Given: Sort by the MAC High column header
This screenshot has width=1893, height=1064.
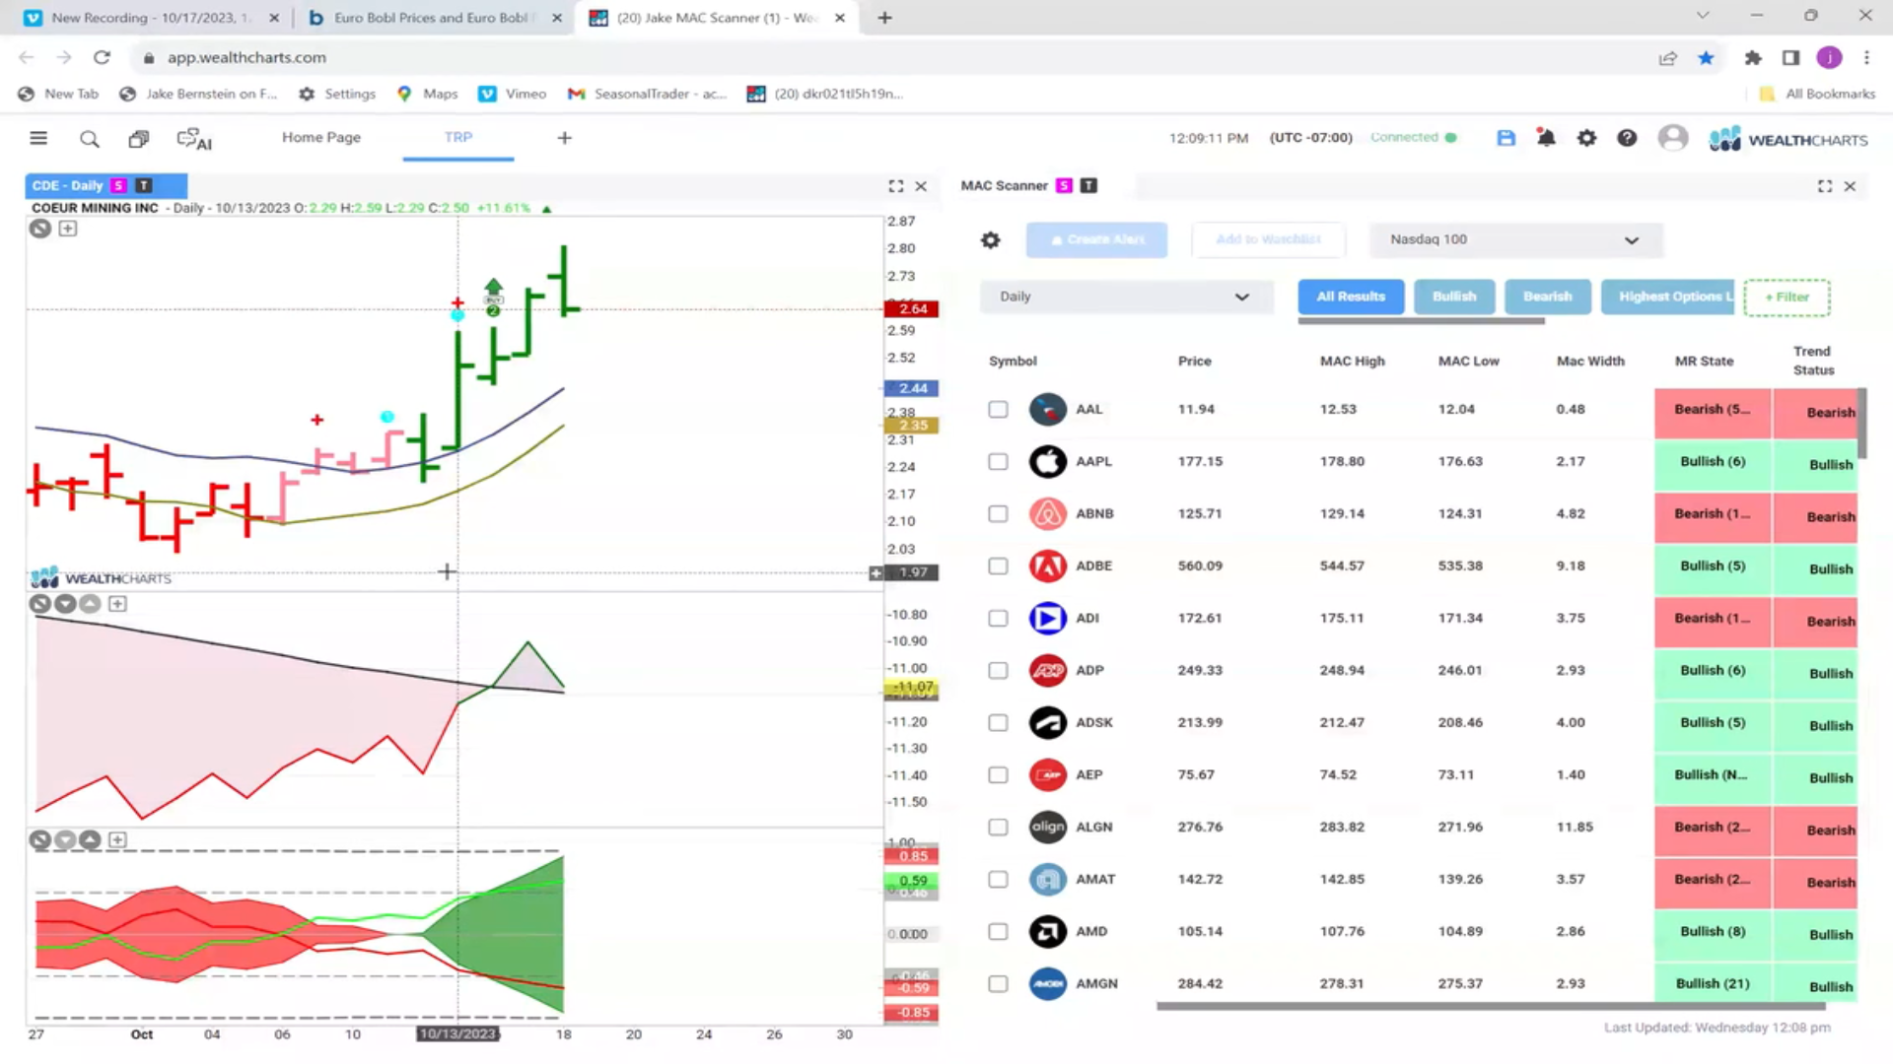Looking at the screenshot, I should pyautogui.click(x=1352, y=362).
